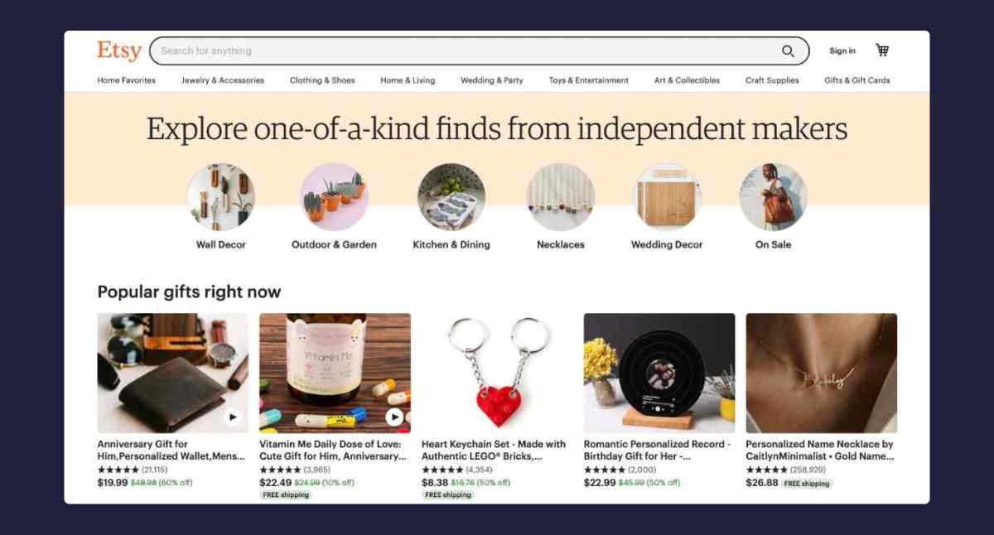This screenshot has height=535, width=994.
Task: Open Romantic Personalized Record product image
Action: (659, 373)
